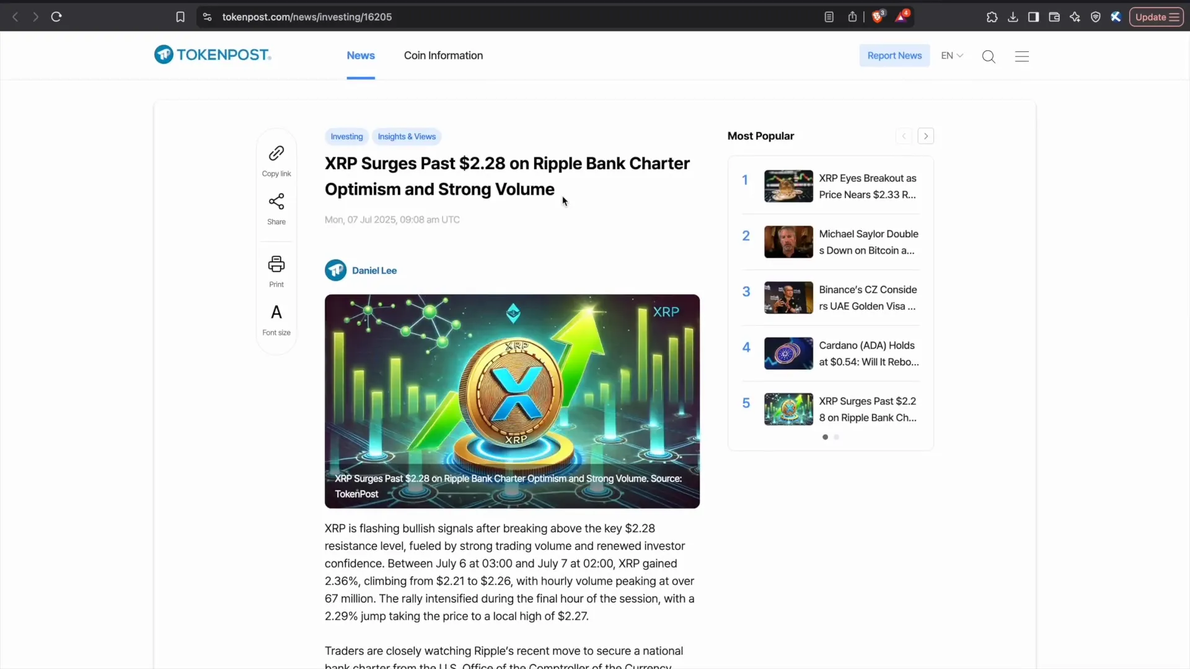Open Michael Saylor Bitcoin article
The width and height of the screenshot is (1190, 669).
868,242
